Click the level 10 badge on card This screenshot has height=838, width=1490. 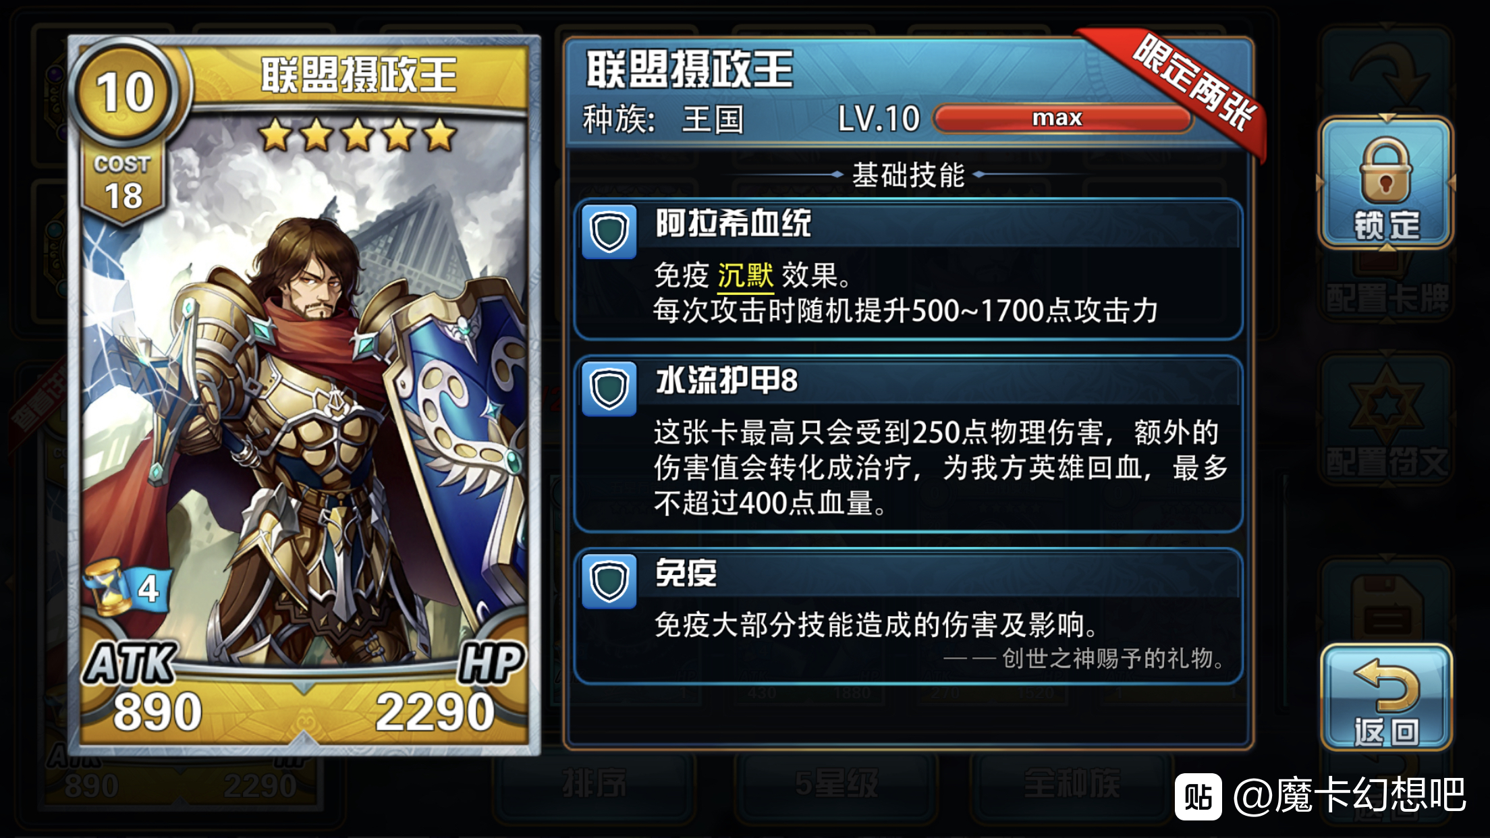coord(126,92)
